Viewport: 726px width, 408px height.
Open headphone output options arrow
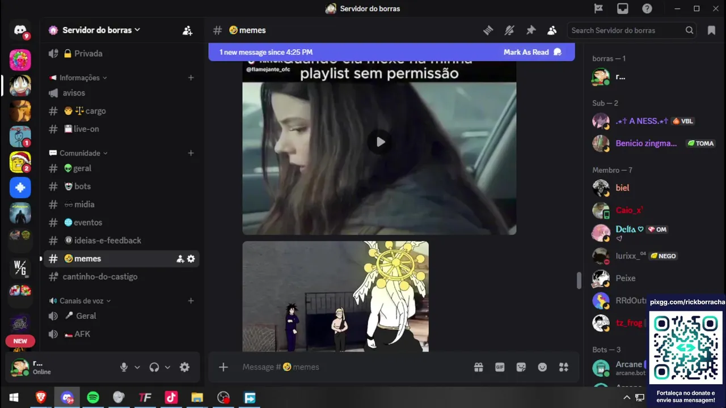[x=167, y=367]
